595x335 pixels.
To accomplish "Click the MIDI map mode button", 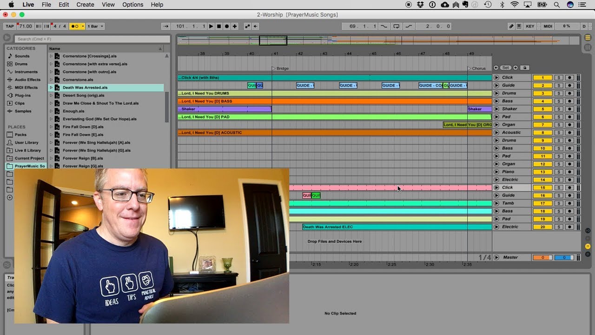I will point(548,27).
